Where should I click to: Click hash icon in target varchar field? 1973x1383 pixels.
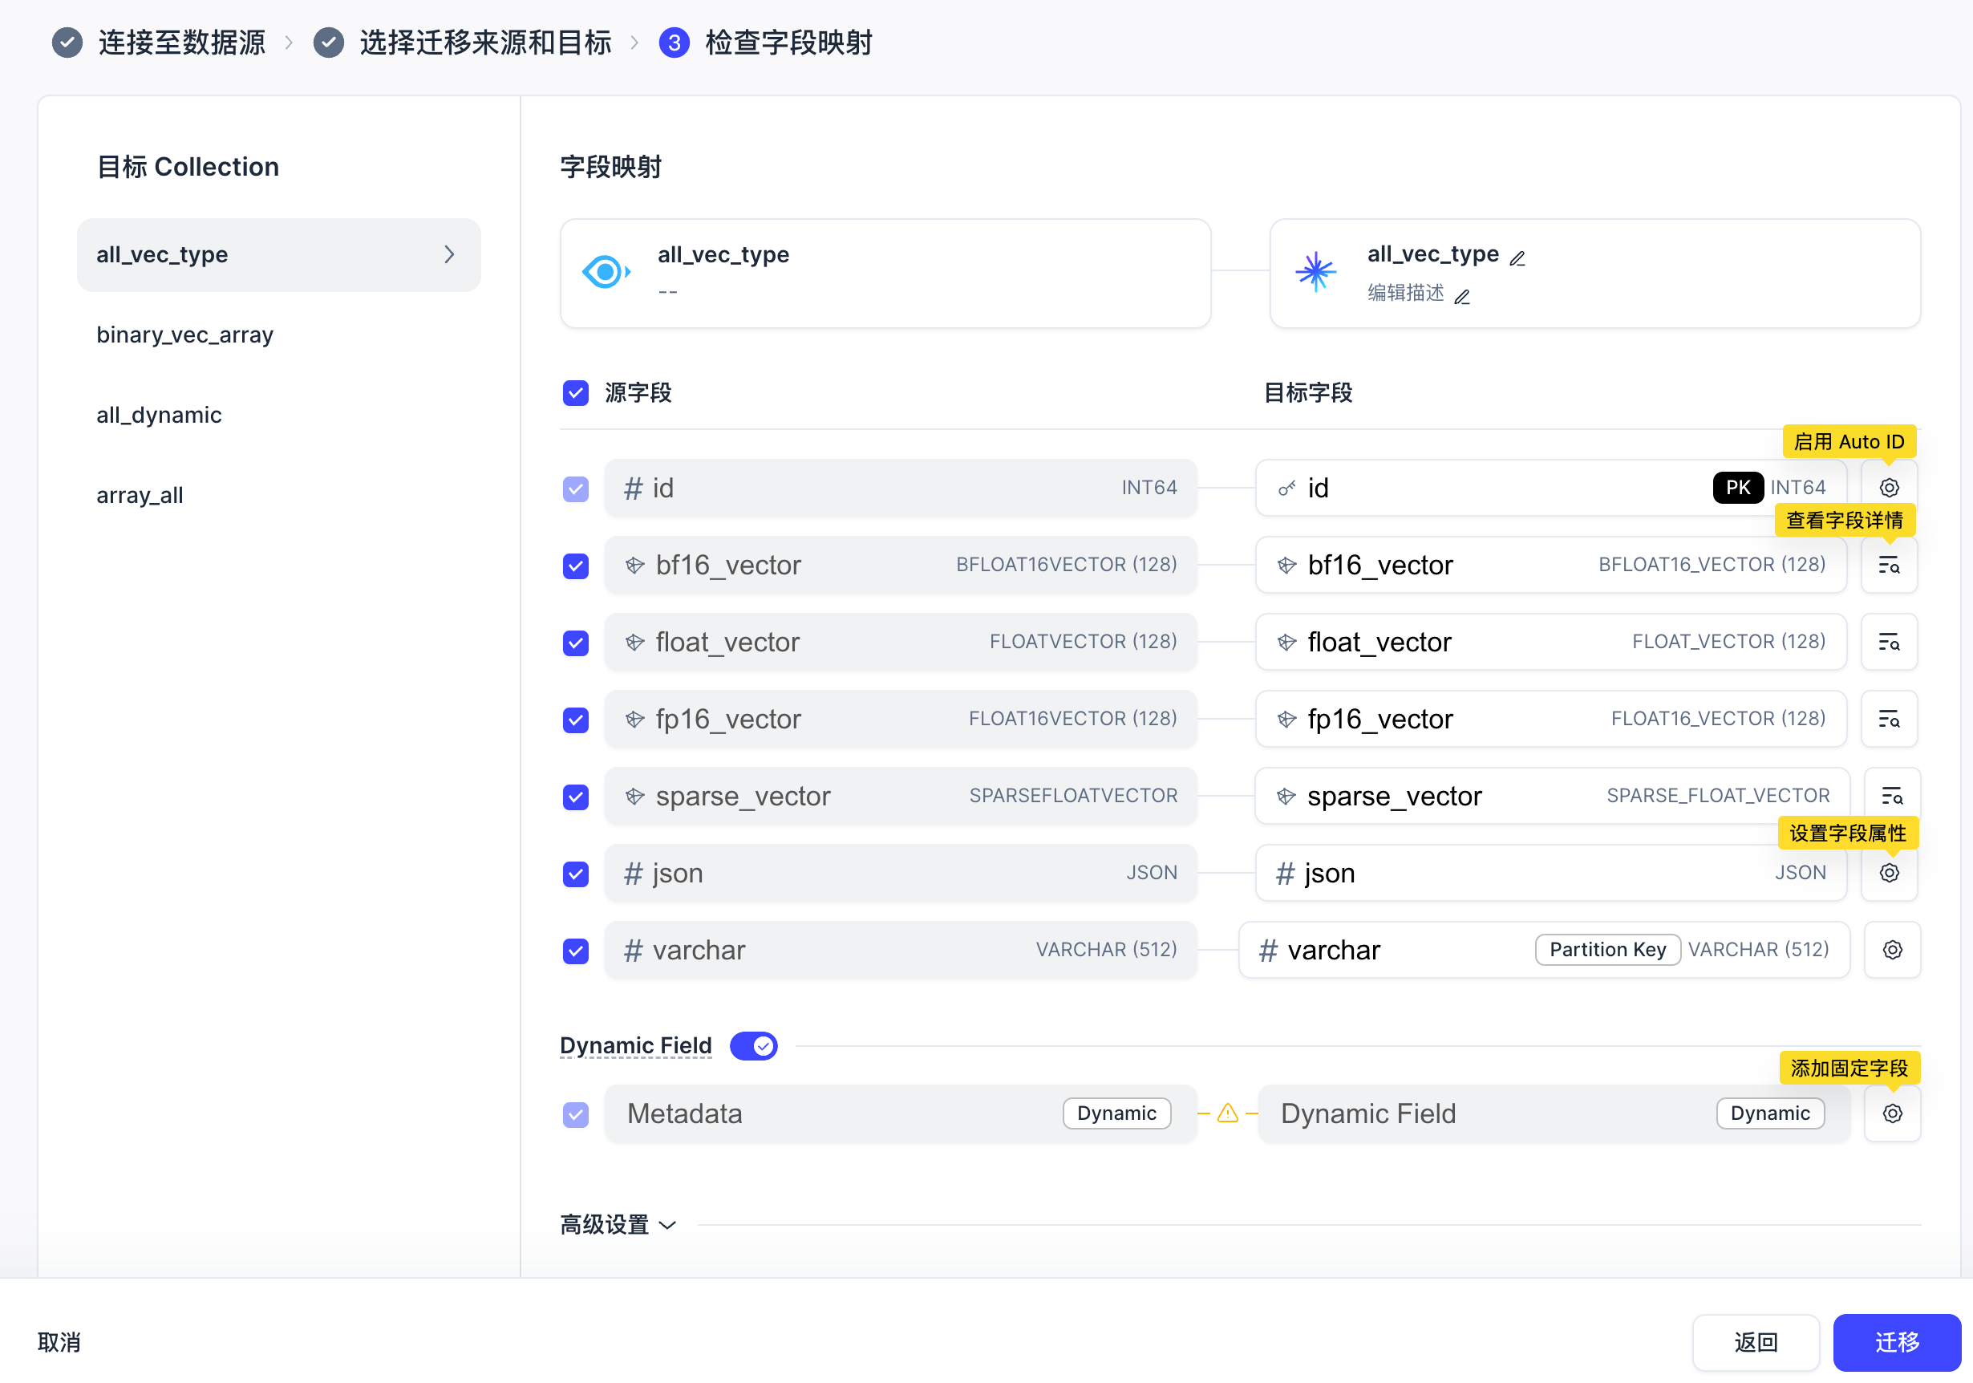click(x=1267, y=950)
